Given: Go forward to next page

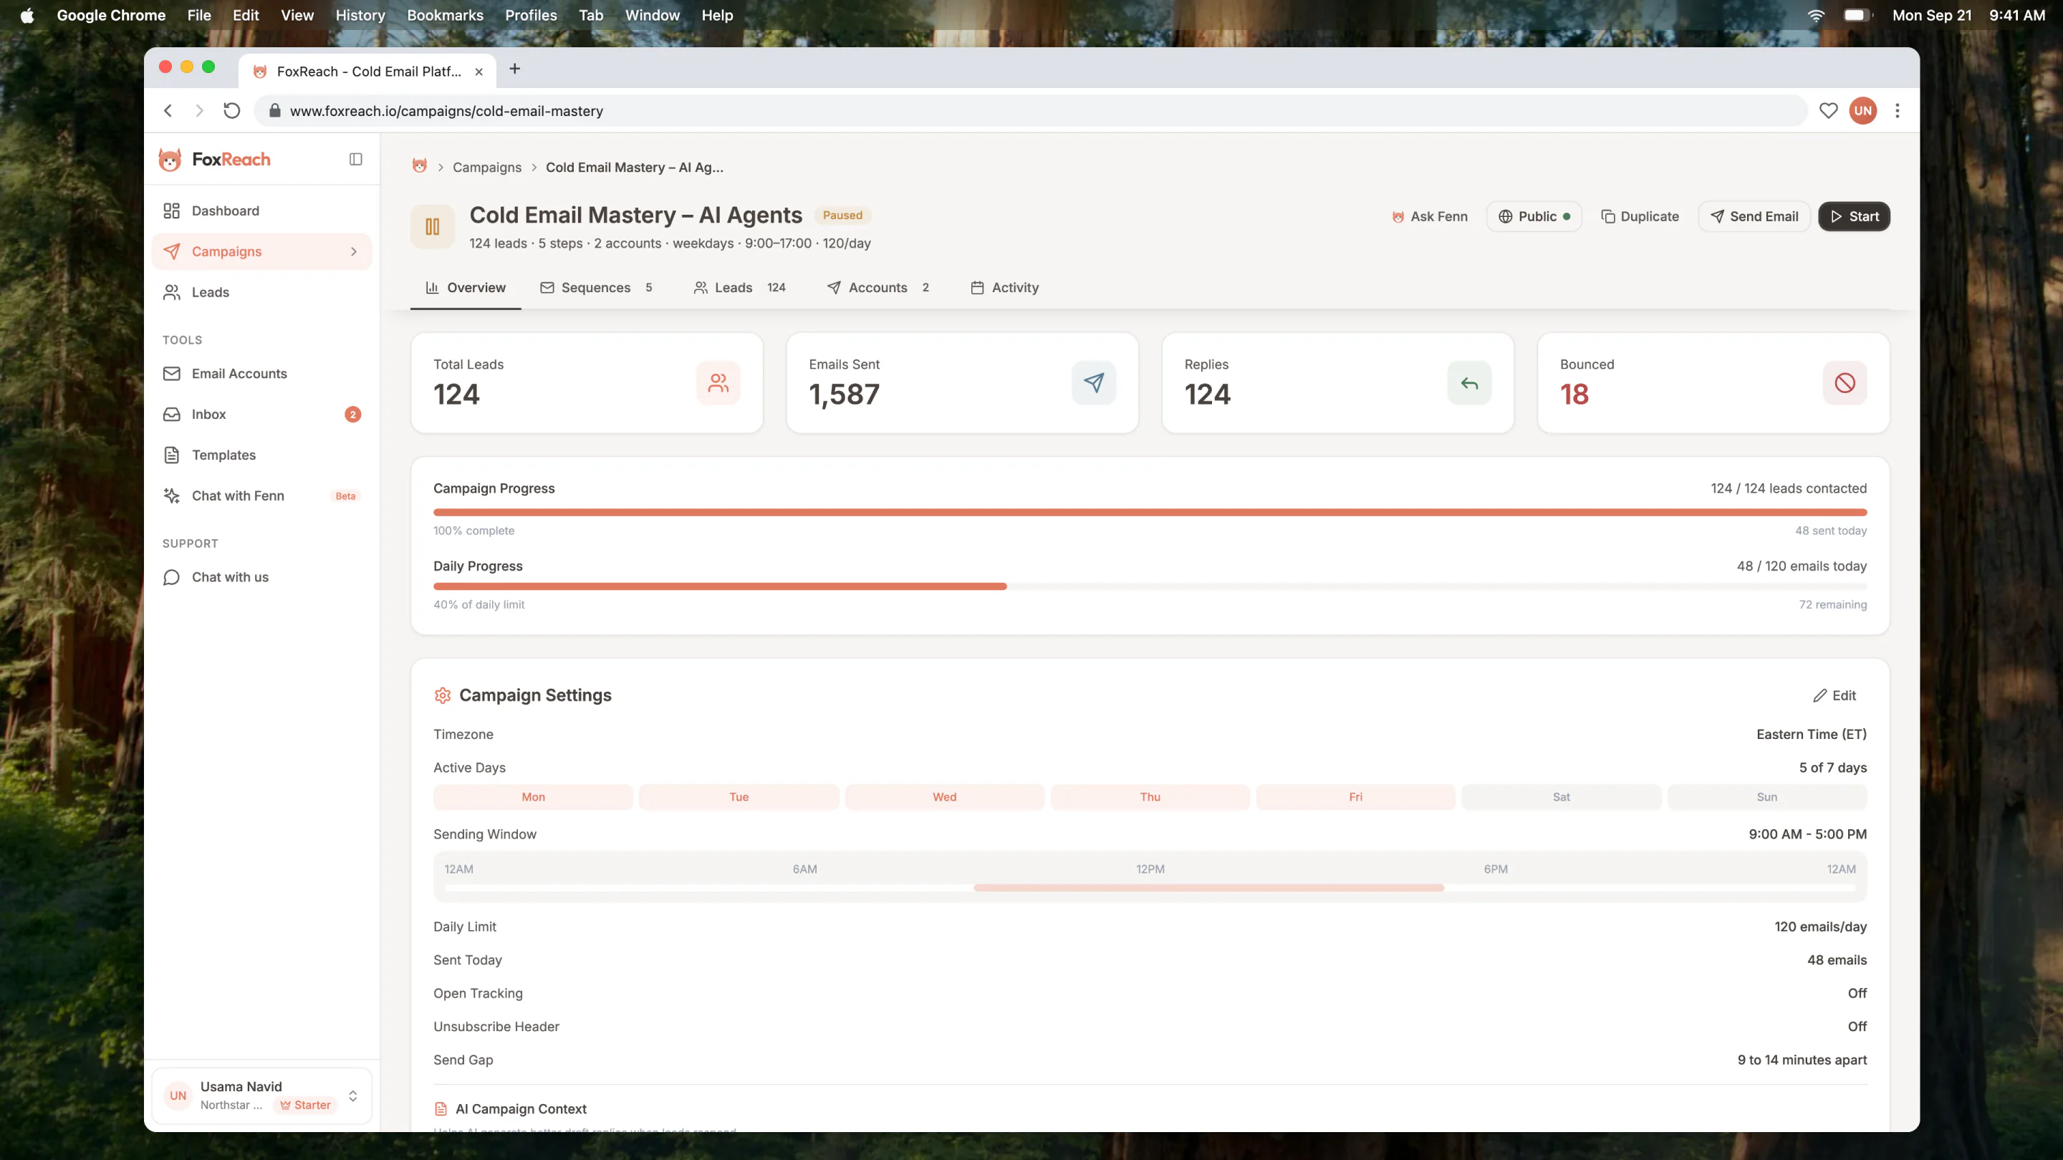Looking at the screenshot, I should (x=199, y=110).
